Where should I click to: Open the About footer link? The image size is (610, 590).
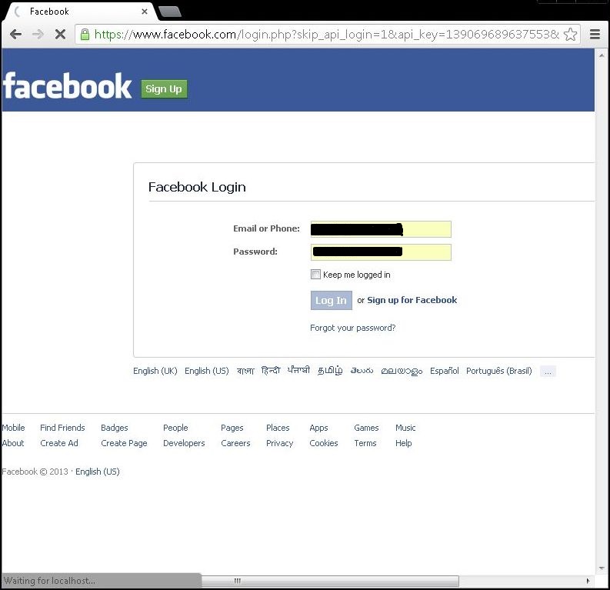(13, 443)
